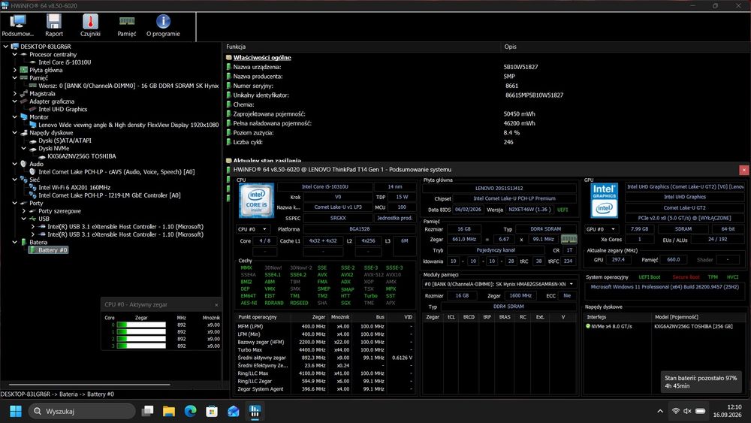Screen dimensions: 751x423
Task: Show hidden tray icons chevron
Action: (x=660, y=411)
